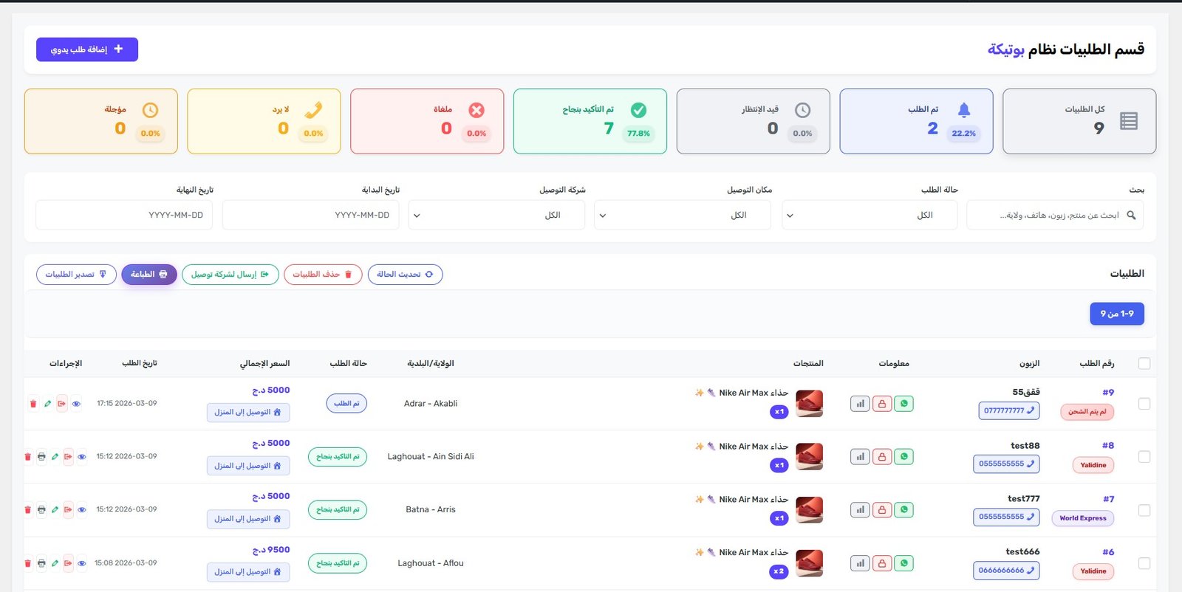This screenshot has height=592, width=1182.
Task: Click the product search input field
Action: tap(1049, 216)
